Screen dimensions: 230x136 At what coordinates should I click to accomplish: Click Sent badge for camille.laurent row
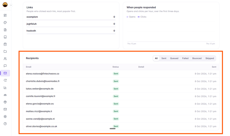tap(116, 96)
